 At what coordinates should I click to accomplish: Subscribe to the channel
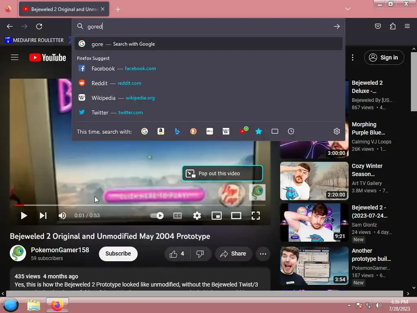[x=118, y=253]
